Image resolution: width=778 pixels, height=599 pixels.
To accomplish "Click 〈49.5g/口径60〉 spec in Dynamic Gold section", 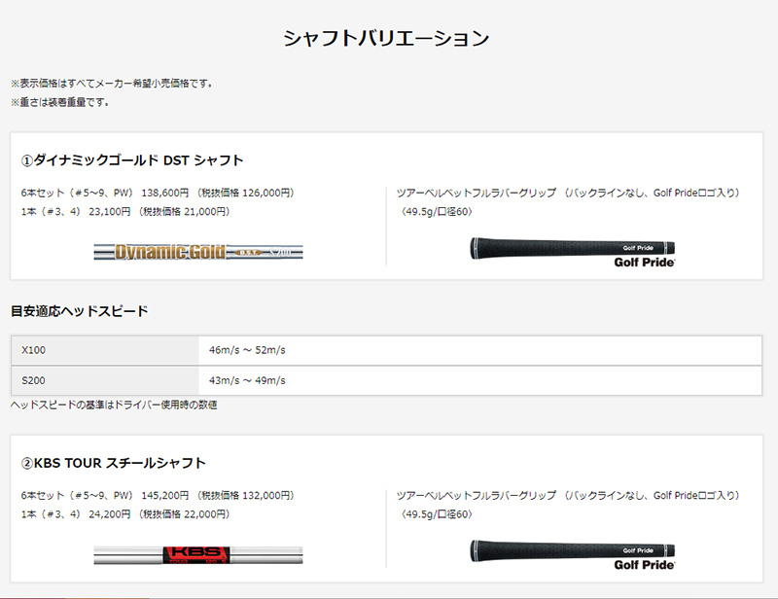I will 435,212.
